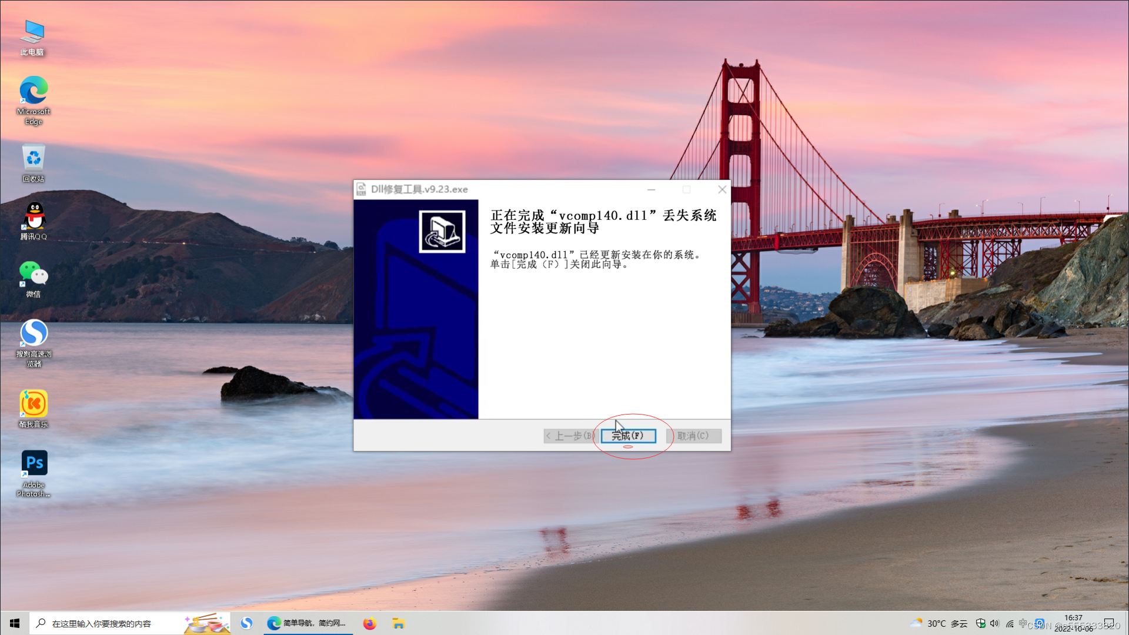Screen dimensions: 1129x635
Task: Click the volume speaker tray icon
Action: coord(994,623)
